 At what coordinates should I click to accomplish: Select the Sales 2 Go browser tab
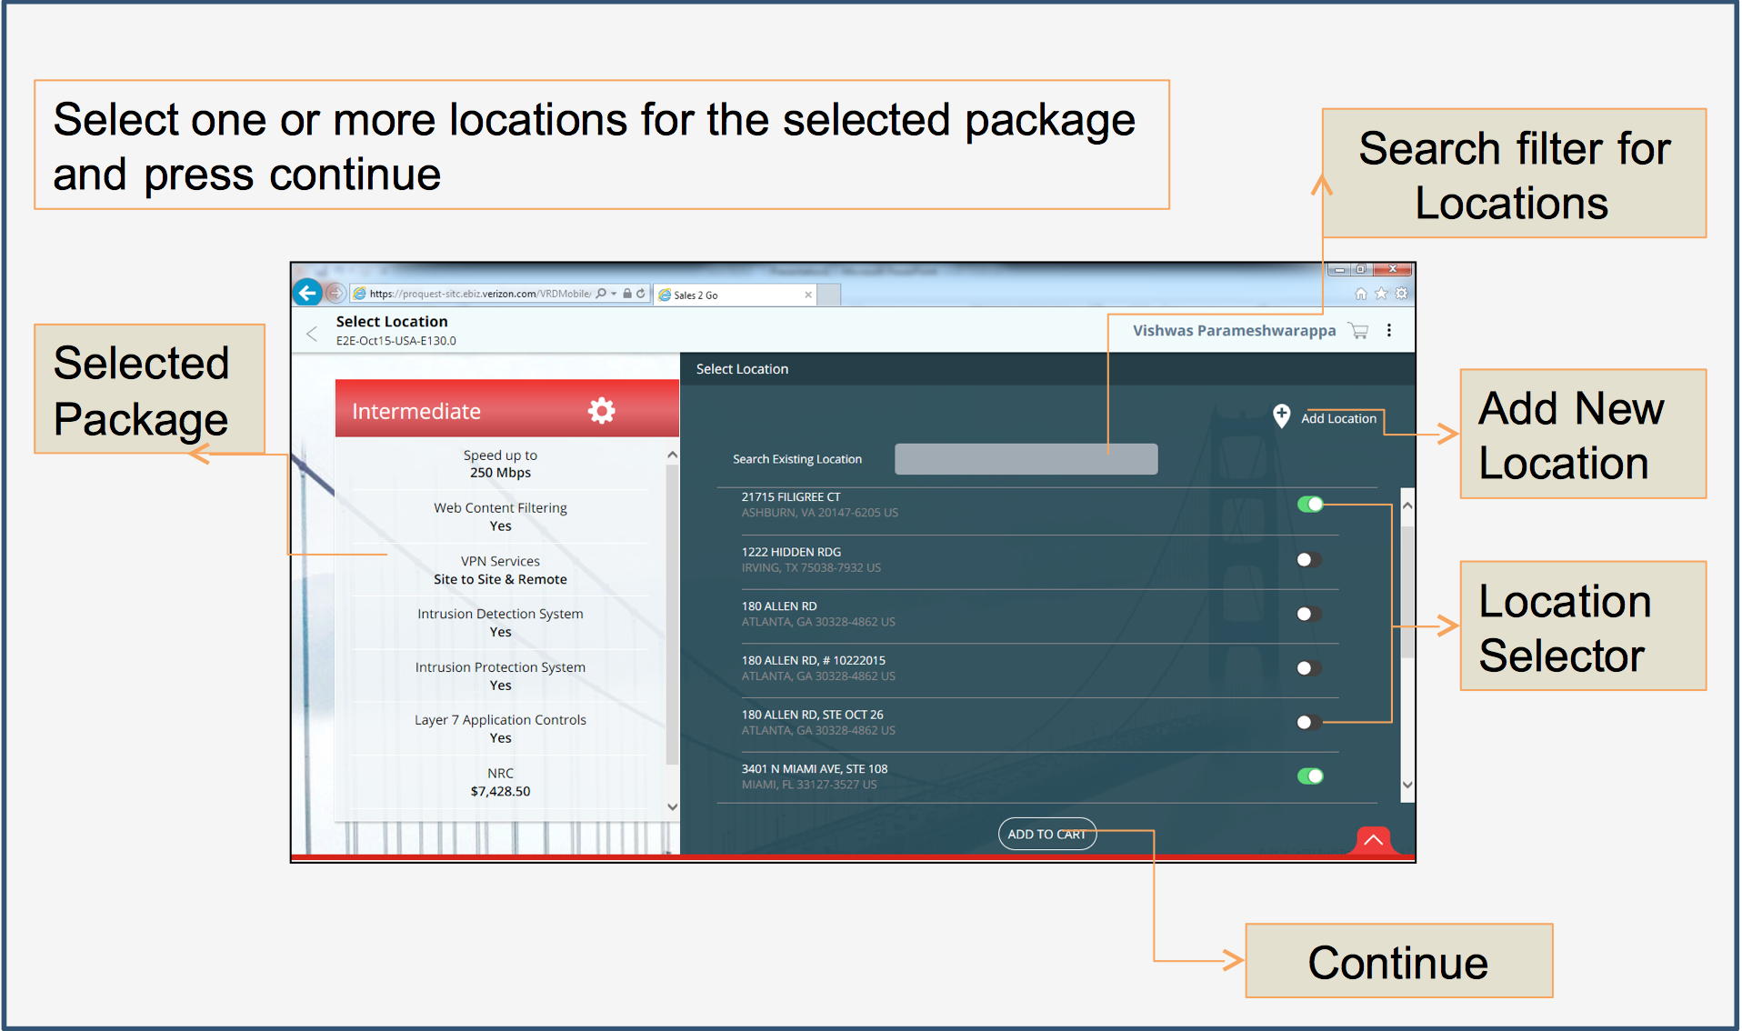pyautogui.click(x=735, y=295)
